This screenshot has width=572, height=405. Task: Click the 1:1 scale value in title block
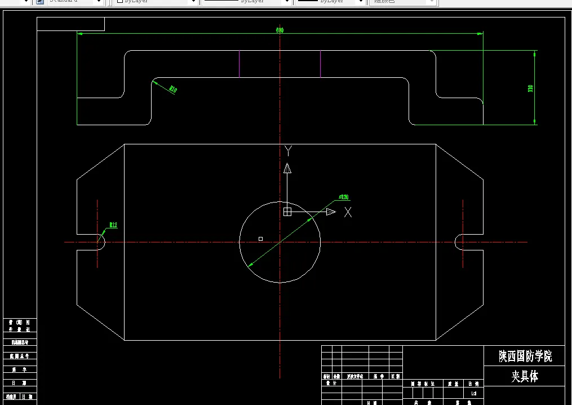click(474, 393)
